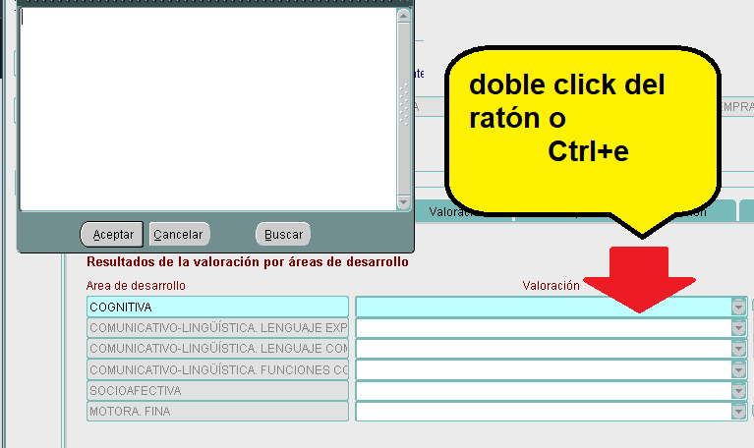
Task: Expand the FUNCIONES CO valoración dropdown arrow
Action: pyautogui.click(x=739, y=369)
